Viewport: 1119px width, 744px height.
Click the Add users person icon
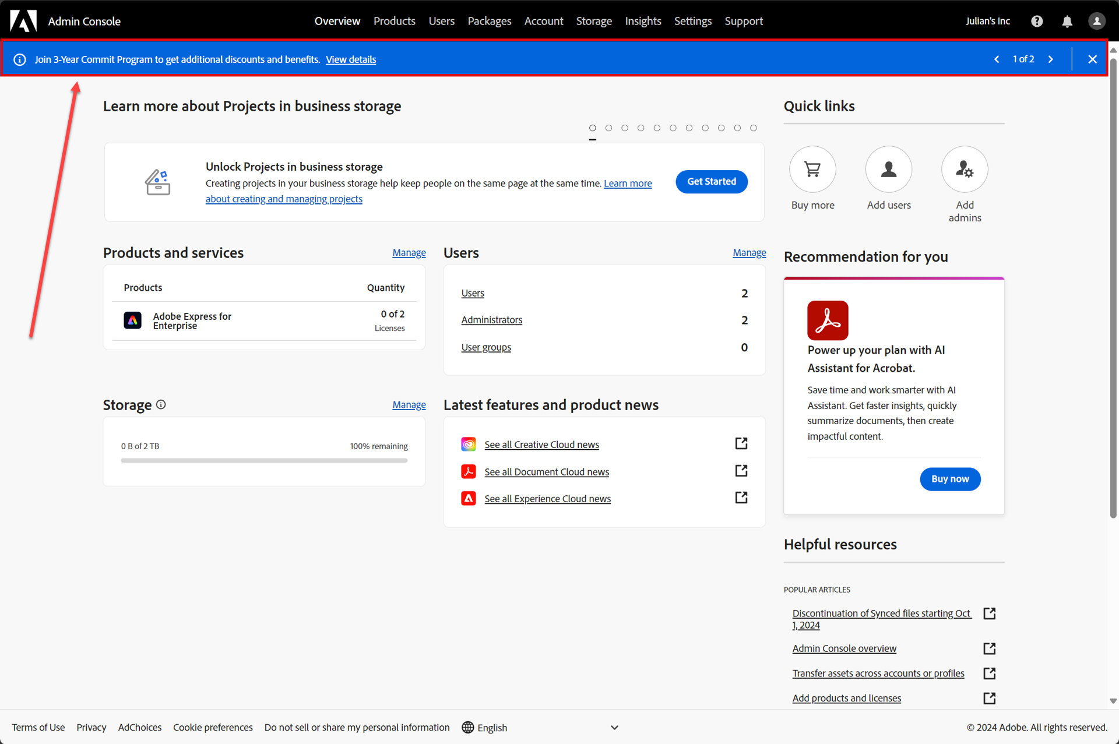click(x=888, y=169)
